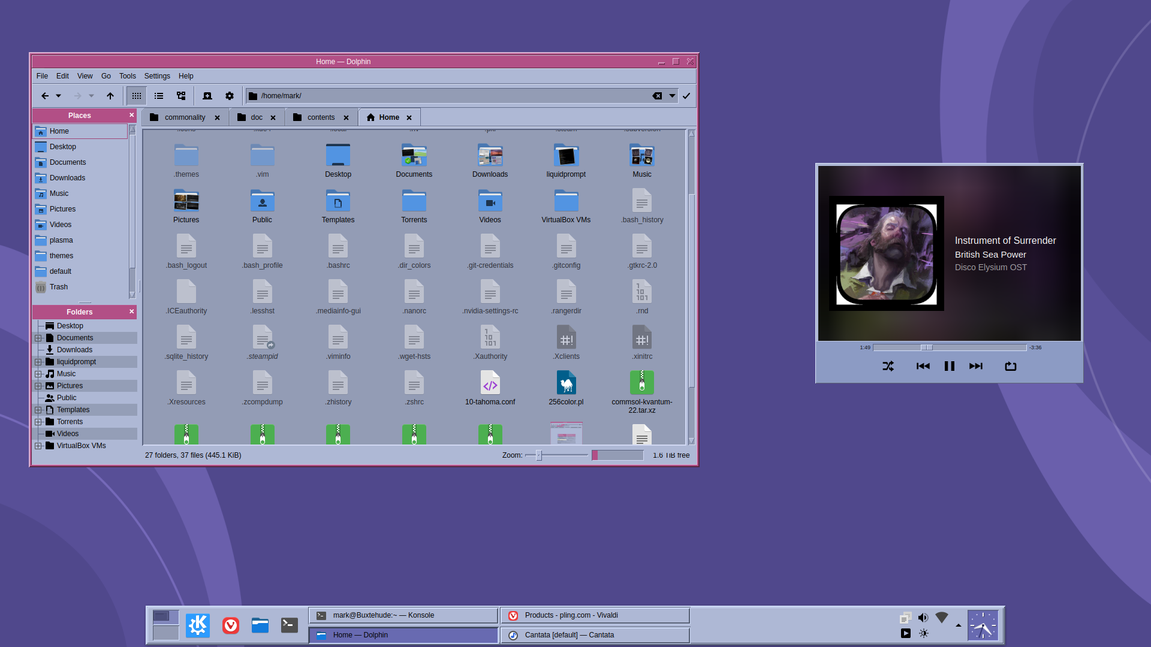Show hidden system tray icons
The height and width of the screenshot is (647, 1151).
pyautogui.click(x=958, y=625)
